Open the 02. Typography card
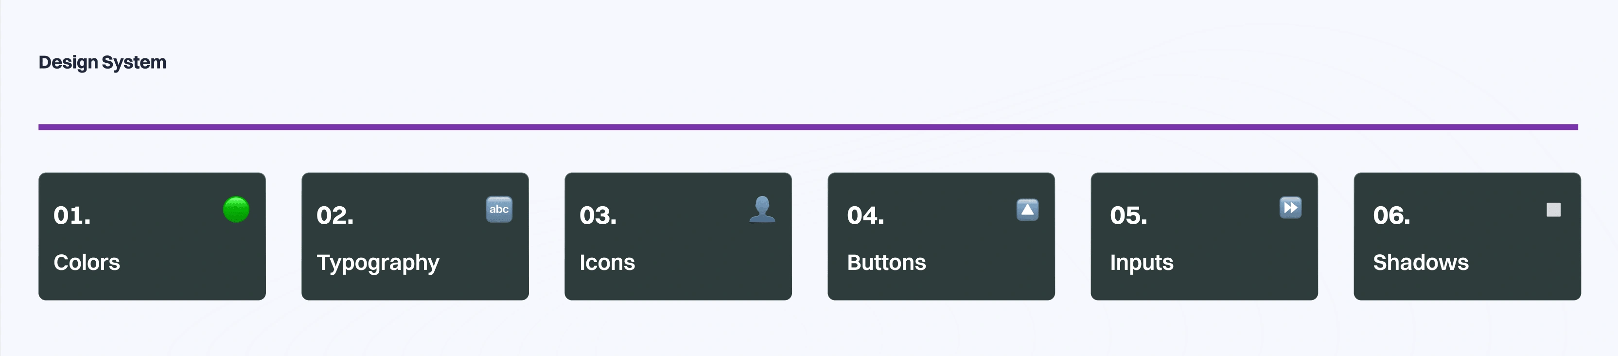The height and width of the screenshot is (356, 1618). (415, 237)
